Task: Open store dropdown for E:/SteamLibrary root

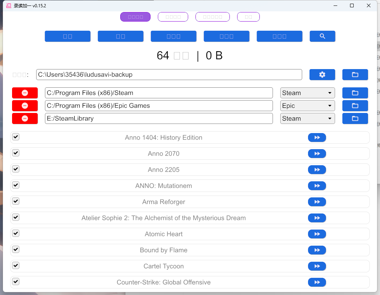Action: click(x=308, y=118)
